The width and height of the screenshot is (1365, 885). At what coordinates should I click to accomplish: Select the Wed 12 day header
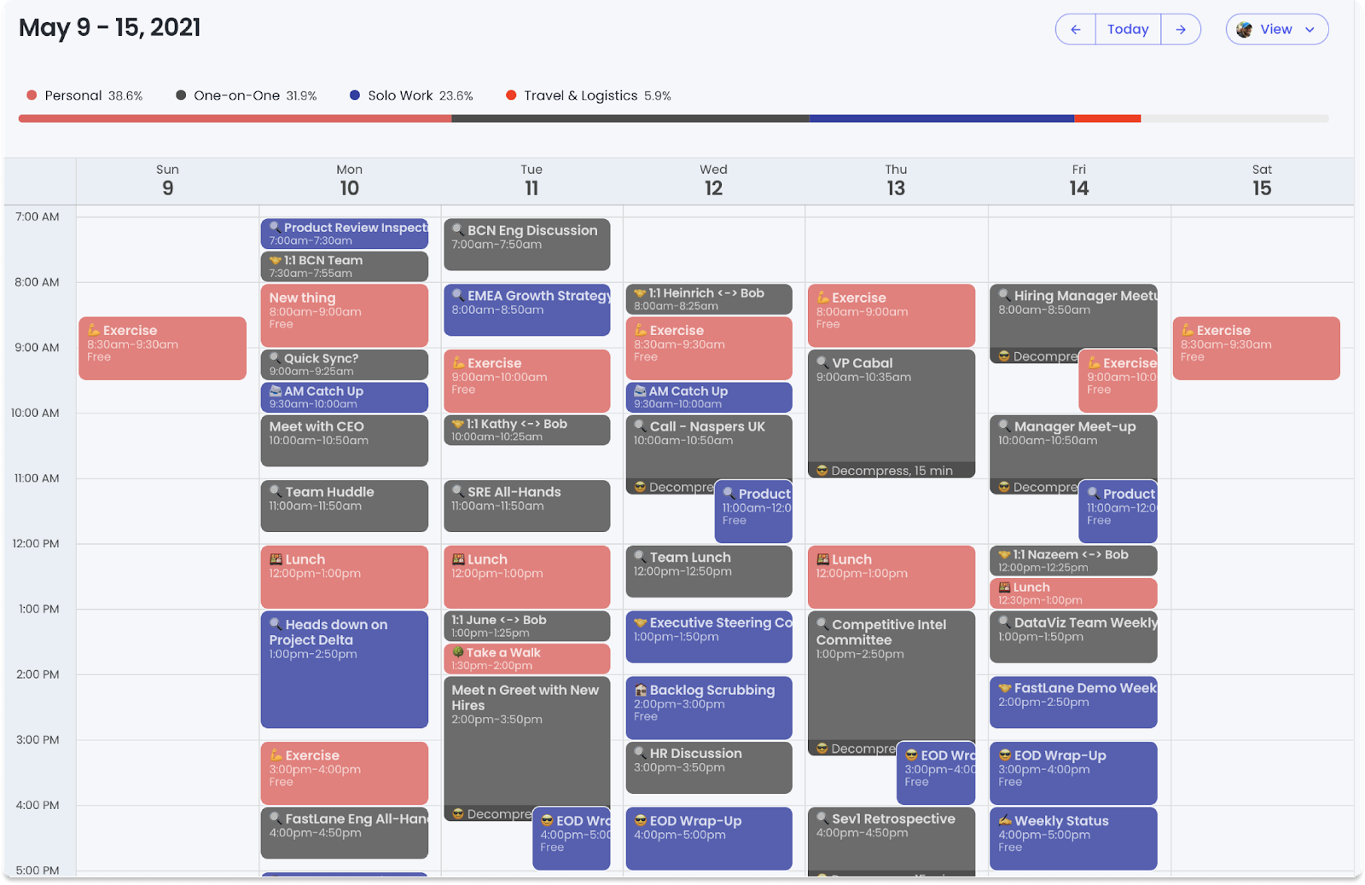coord(713,180)
